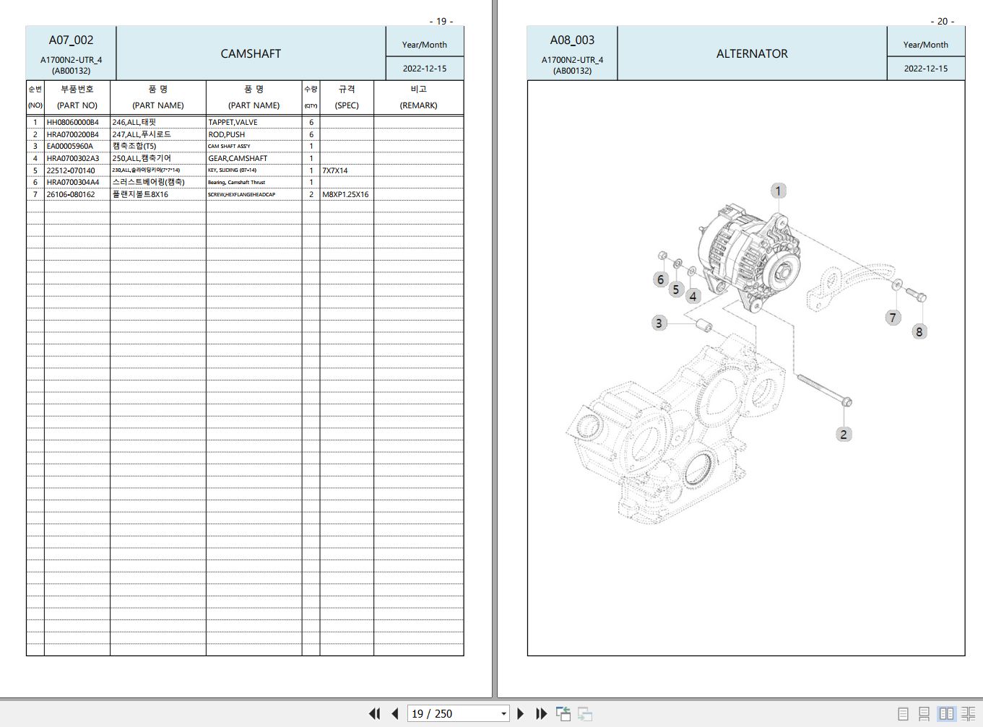Click the grayed-out next view icon
983x727 pixels.
(x=585, y=714)
